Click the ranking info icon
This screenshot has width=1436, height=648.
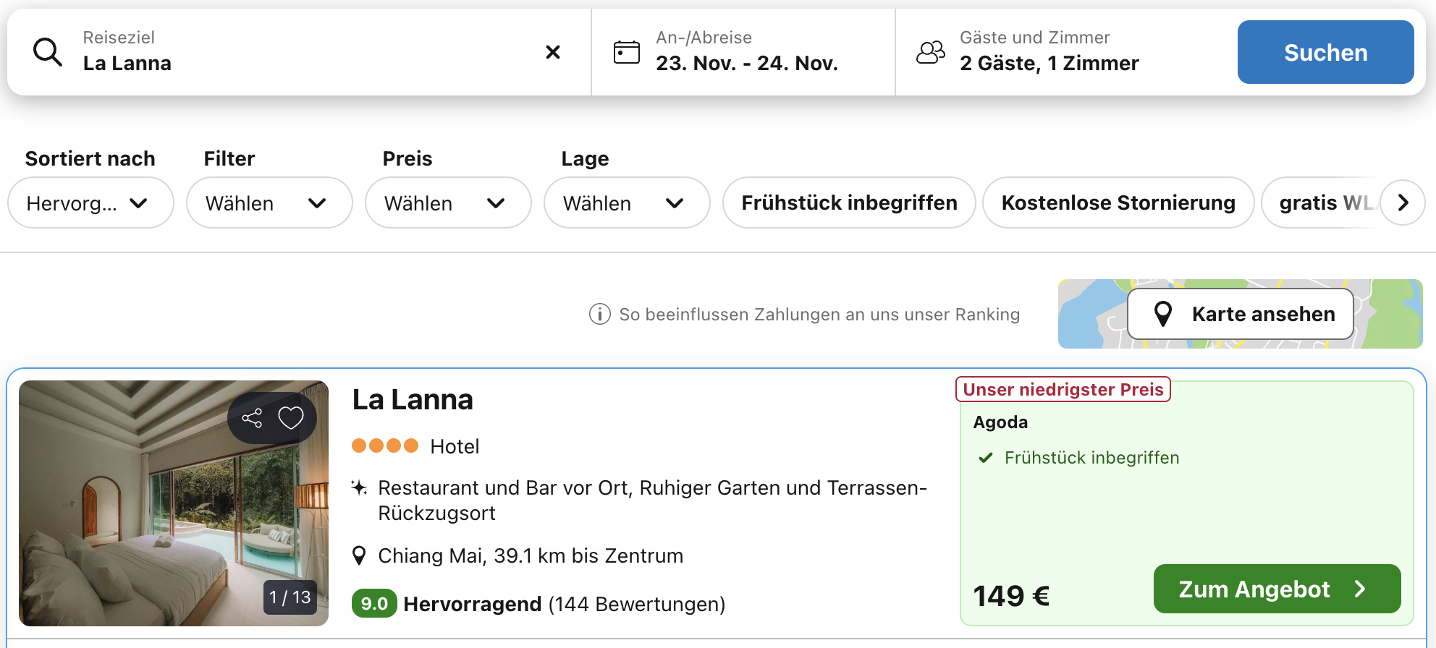[599, 315]
